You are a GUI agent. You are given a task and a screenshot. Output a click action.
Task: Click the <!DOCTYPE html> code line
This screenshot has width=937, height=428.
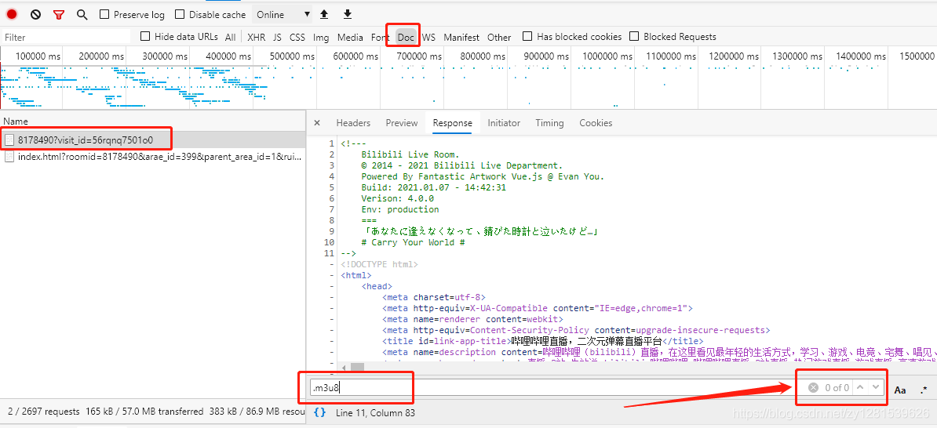point(380,264)
